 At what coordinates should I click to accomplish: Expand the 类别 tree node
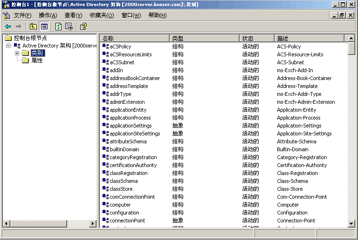coord(17,53)
